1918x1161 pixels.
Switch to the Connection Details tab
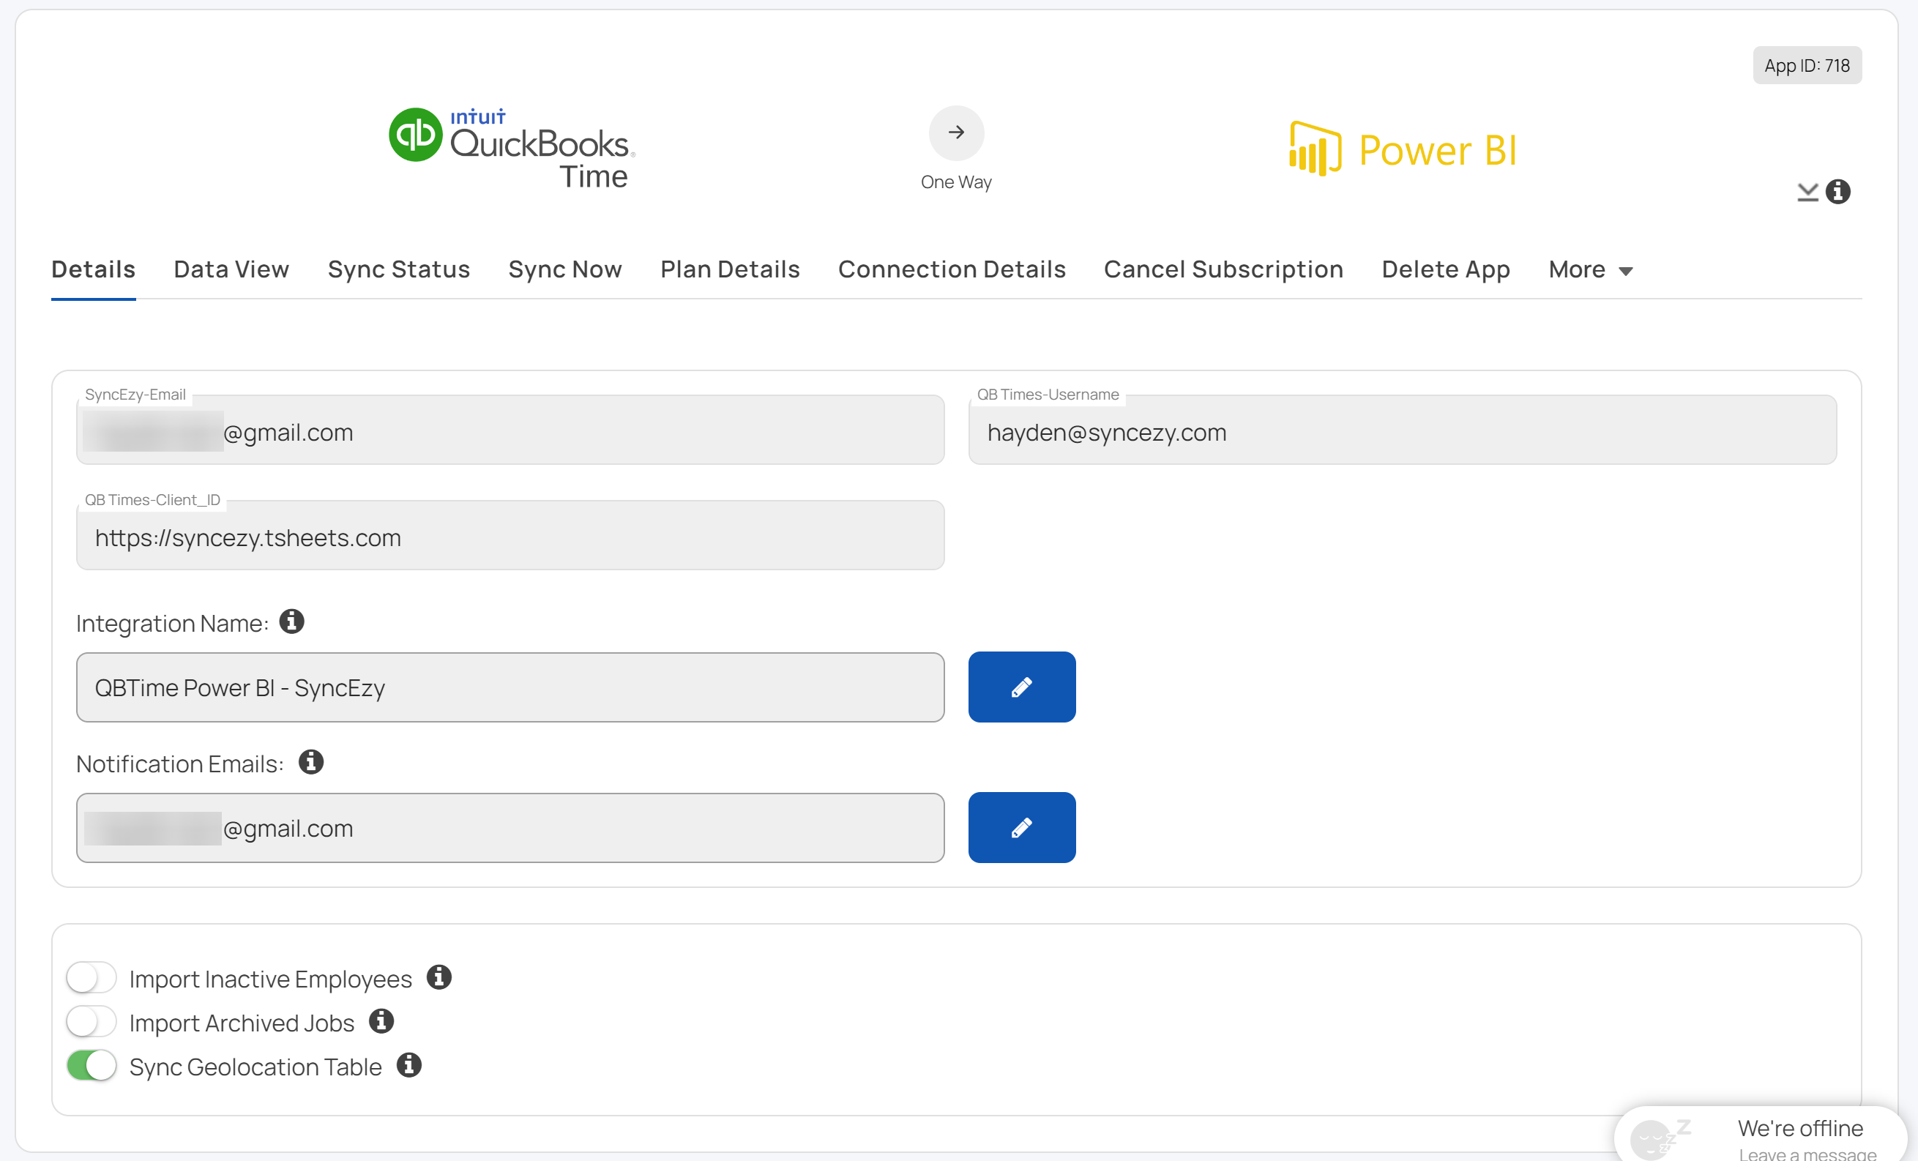(x=951, y=269)
